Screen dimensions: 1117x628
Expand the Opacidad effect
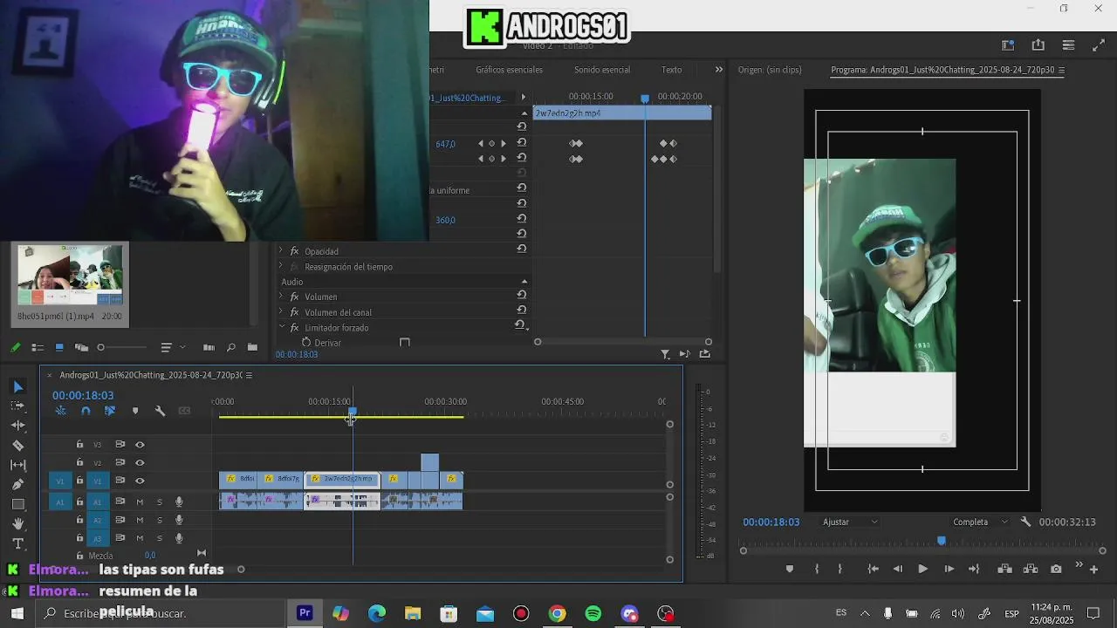click(281, 251)
